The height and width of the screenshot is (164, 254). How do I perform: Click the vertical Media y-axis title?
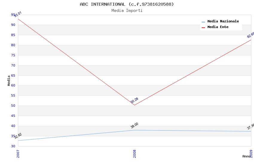(9, 81)
